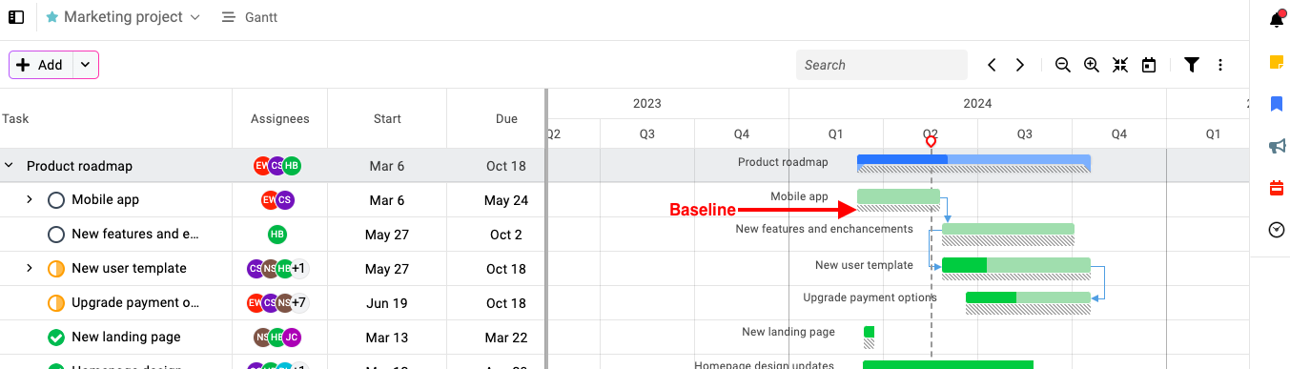Open the Marketing project dropdown
Screen dimensions: 1290x369
point(123,17)
